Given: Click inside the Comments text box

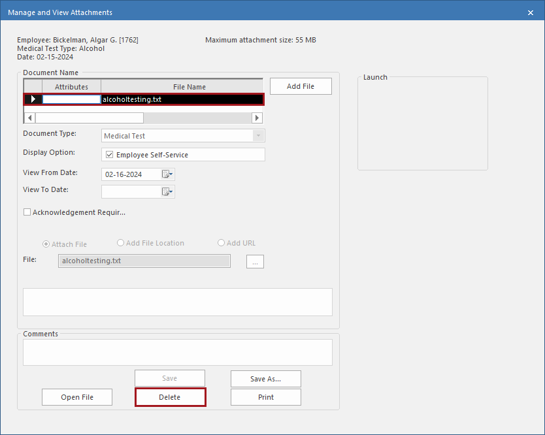Looking at the screenshot, I should [176, 352].
